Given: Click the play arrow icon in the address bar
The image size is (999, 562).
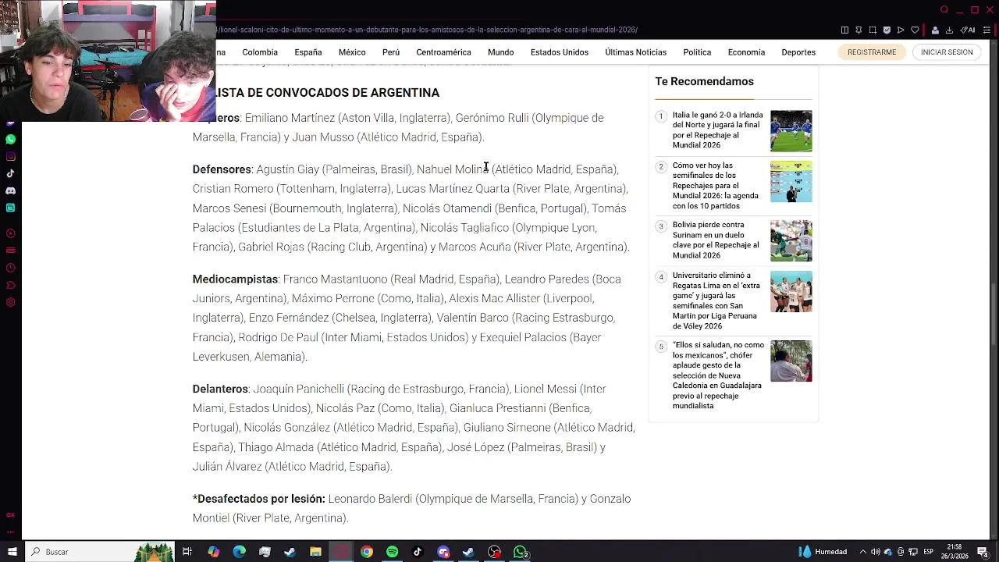Looking at the screenshot, I should pos(901,30).
